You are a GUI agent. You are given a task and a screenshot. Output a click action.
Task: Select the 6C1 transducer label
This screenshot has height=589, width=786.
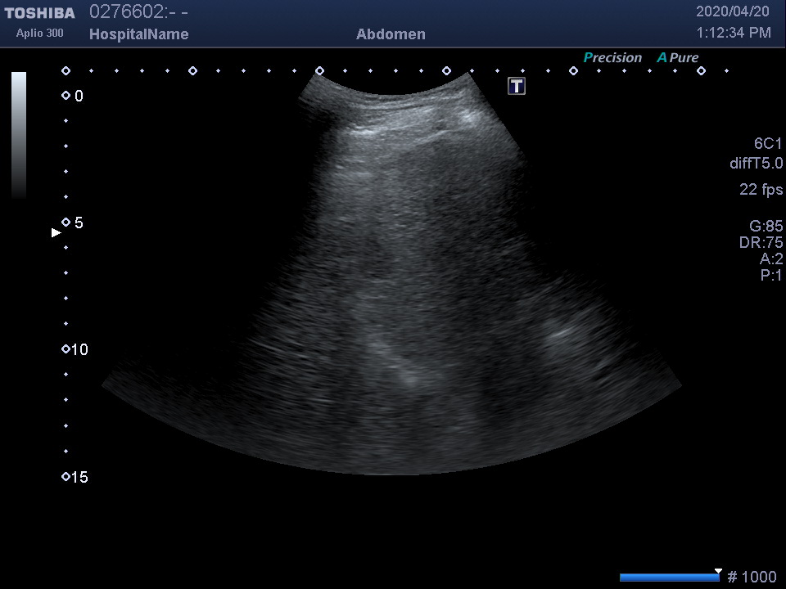[x=768, y=144]
